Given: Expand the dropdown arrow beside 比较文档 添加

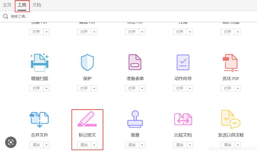Looking at the screenshot, I should 190,145.
